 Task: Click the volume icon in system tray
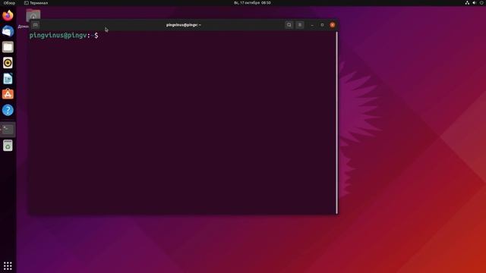(x=474, y=3)
